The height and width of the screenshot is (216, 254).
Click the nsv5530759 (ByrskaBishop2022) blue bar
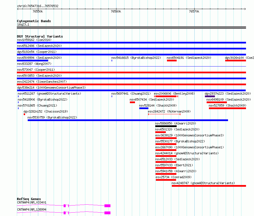click(128, 120)
